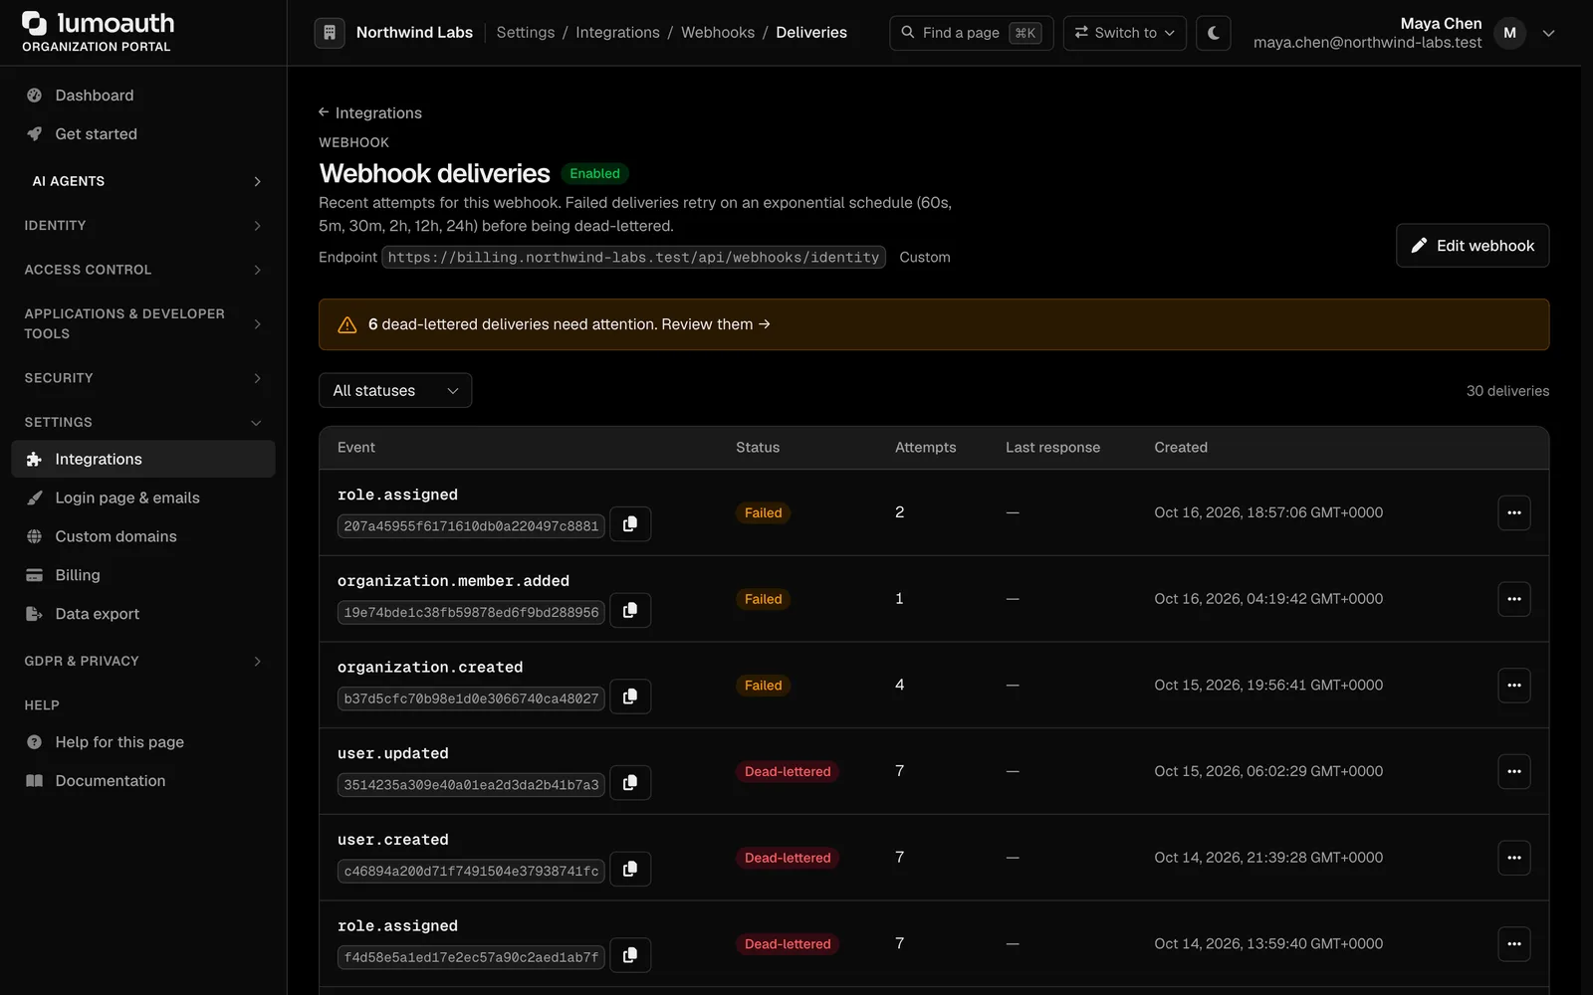Expand Applications & Developer Tools section
This screenshot has width=1593, height=995.
point(143,324)
